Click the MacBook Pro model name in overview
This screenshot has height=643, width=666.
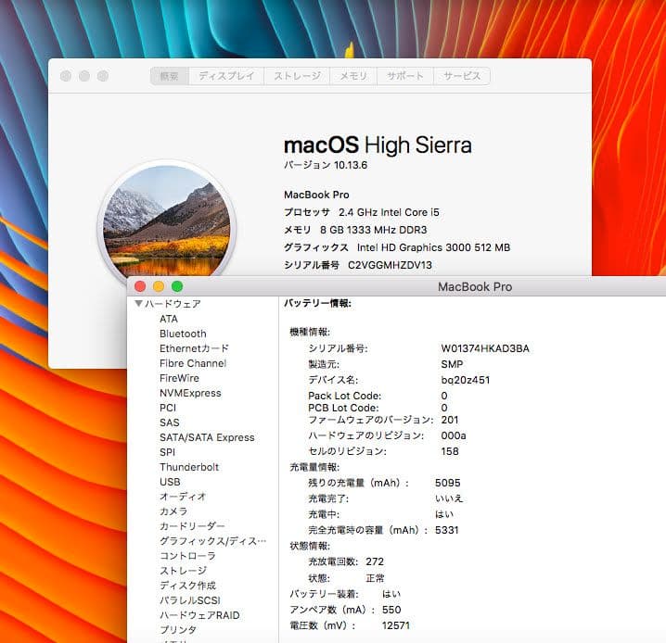316,195
